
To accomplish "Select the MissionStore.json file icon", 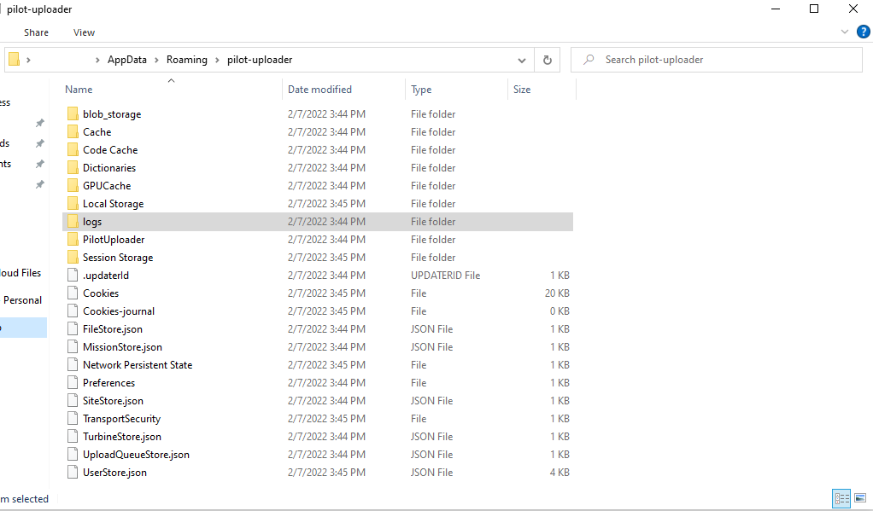I will (73, 346).
